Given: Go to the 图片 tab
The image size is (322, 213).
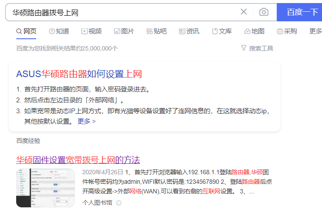Looking at the screenshot, I should (x=124, y=31).
